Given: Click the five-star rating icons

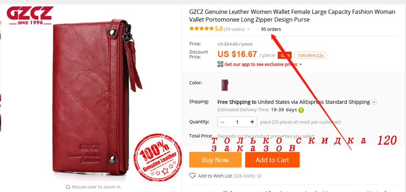Looking at the screenshot, I should (201, 29).
